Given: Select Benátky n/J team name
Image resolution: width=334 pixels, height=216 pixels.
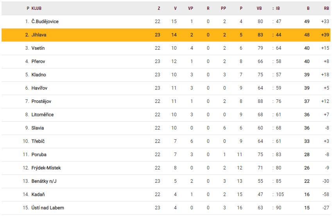Looking at the screenshot, I should [x=44, y=181].
